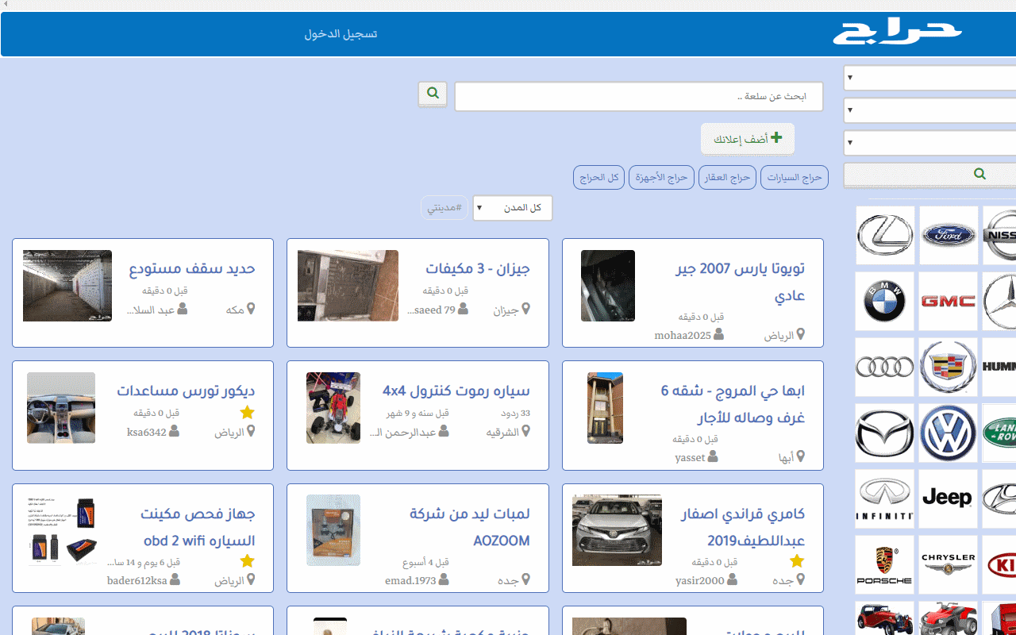Choose the Lexus brand logo
1016x635 pixels.
[x=884, y=234]
